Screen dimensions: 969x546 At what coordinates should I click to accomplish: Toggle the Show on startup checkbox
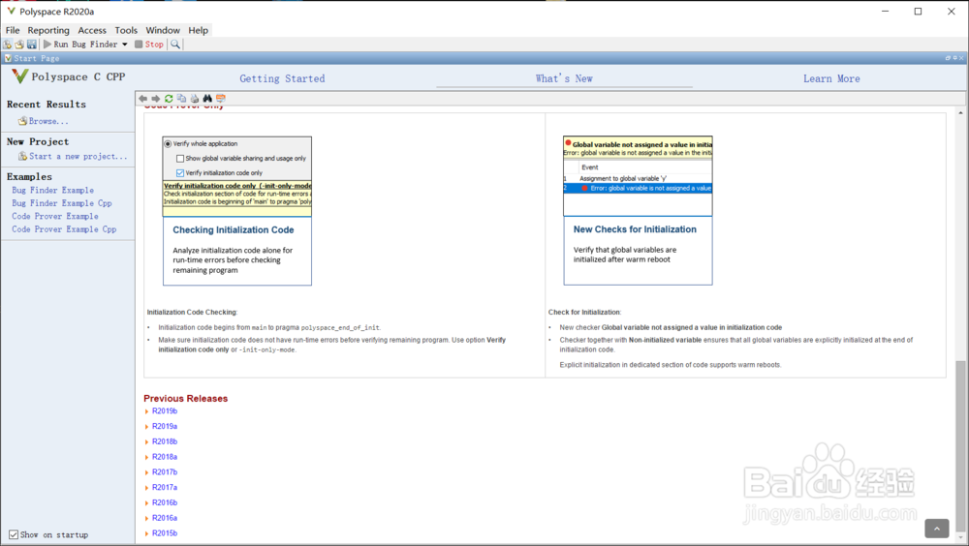click(14, 534)
